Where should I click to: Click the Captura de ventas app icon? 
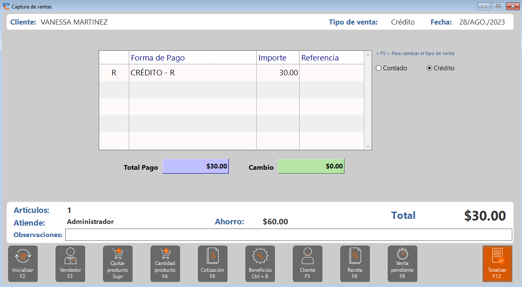[6, 6]
